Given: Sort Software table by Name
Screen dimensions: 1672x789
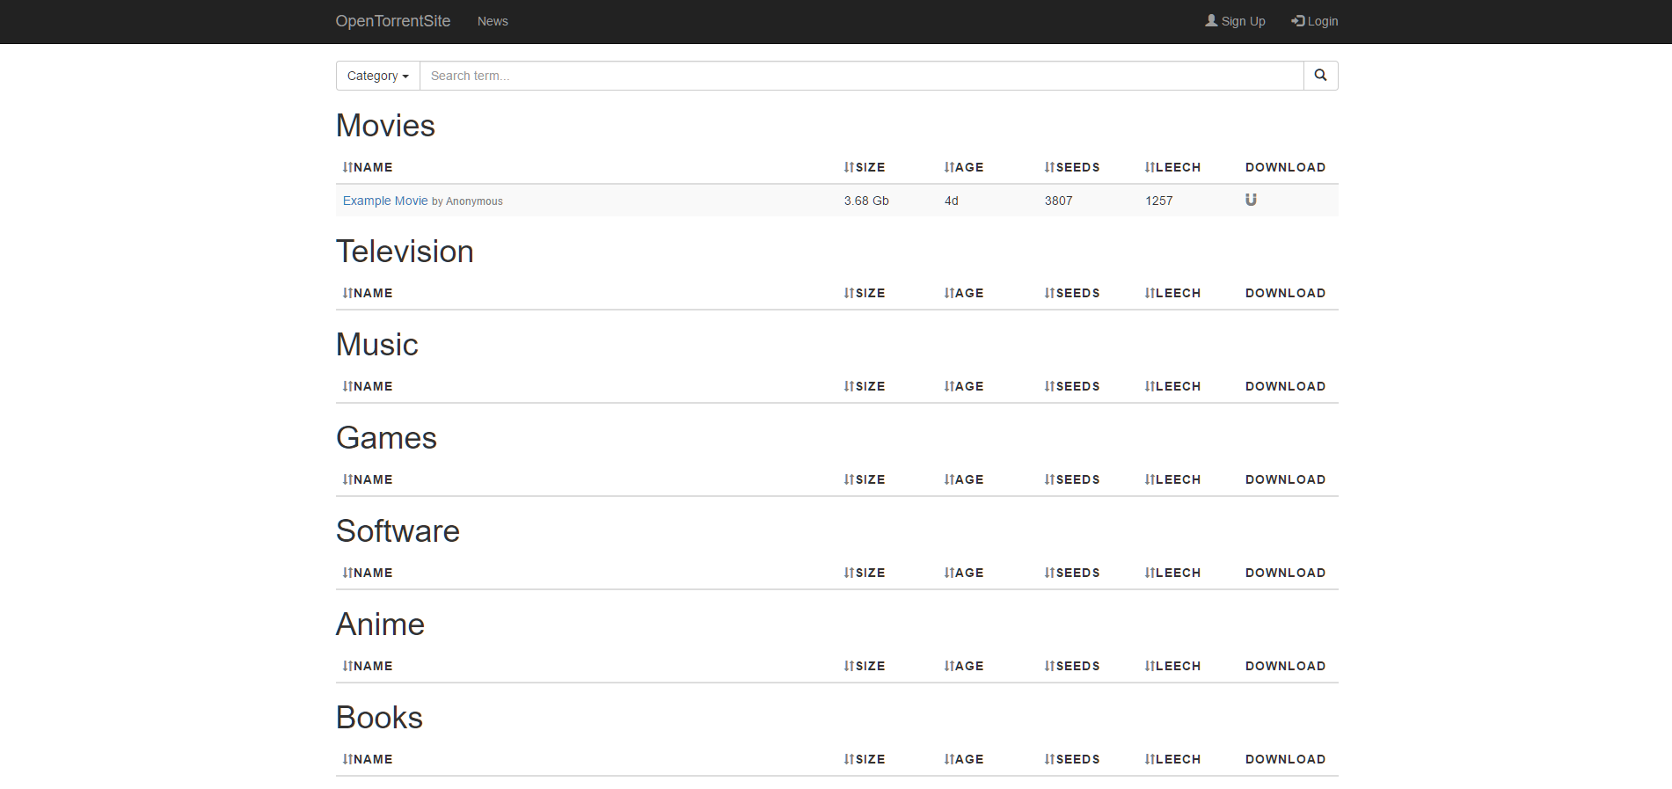Looking at the screenshot, I should point(368,573).
